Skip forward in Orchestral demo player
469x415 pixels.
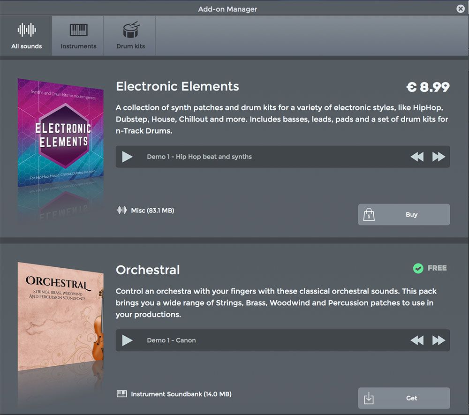[439, 340]
